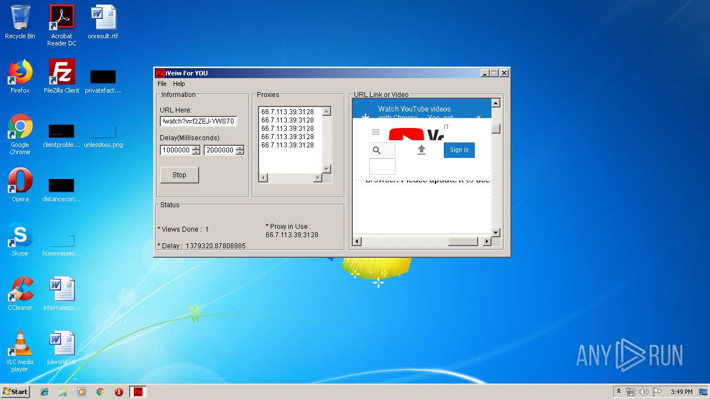Select the internalapp desktop document
This screenshot has width=710, height=399.
pyautogui.click(x=62, y=294)
